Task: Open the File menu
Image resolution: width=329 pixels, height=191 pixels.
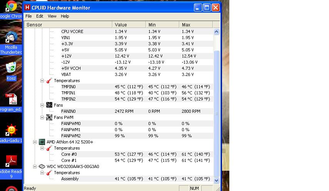Action: click(x=28, y=16)
